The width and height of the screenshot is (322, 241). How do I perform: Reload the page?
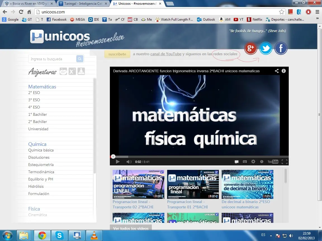[21, 12]
